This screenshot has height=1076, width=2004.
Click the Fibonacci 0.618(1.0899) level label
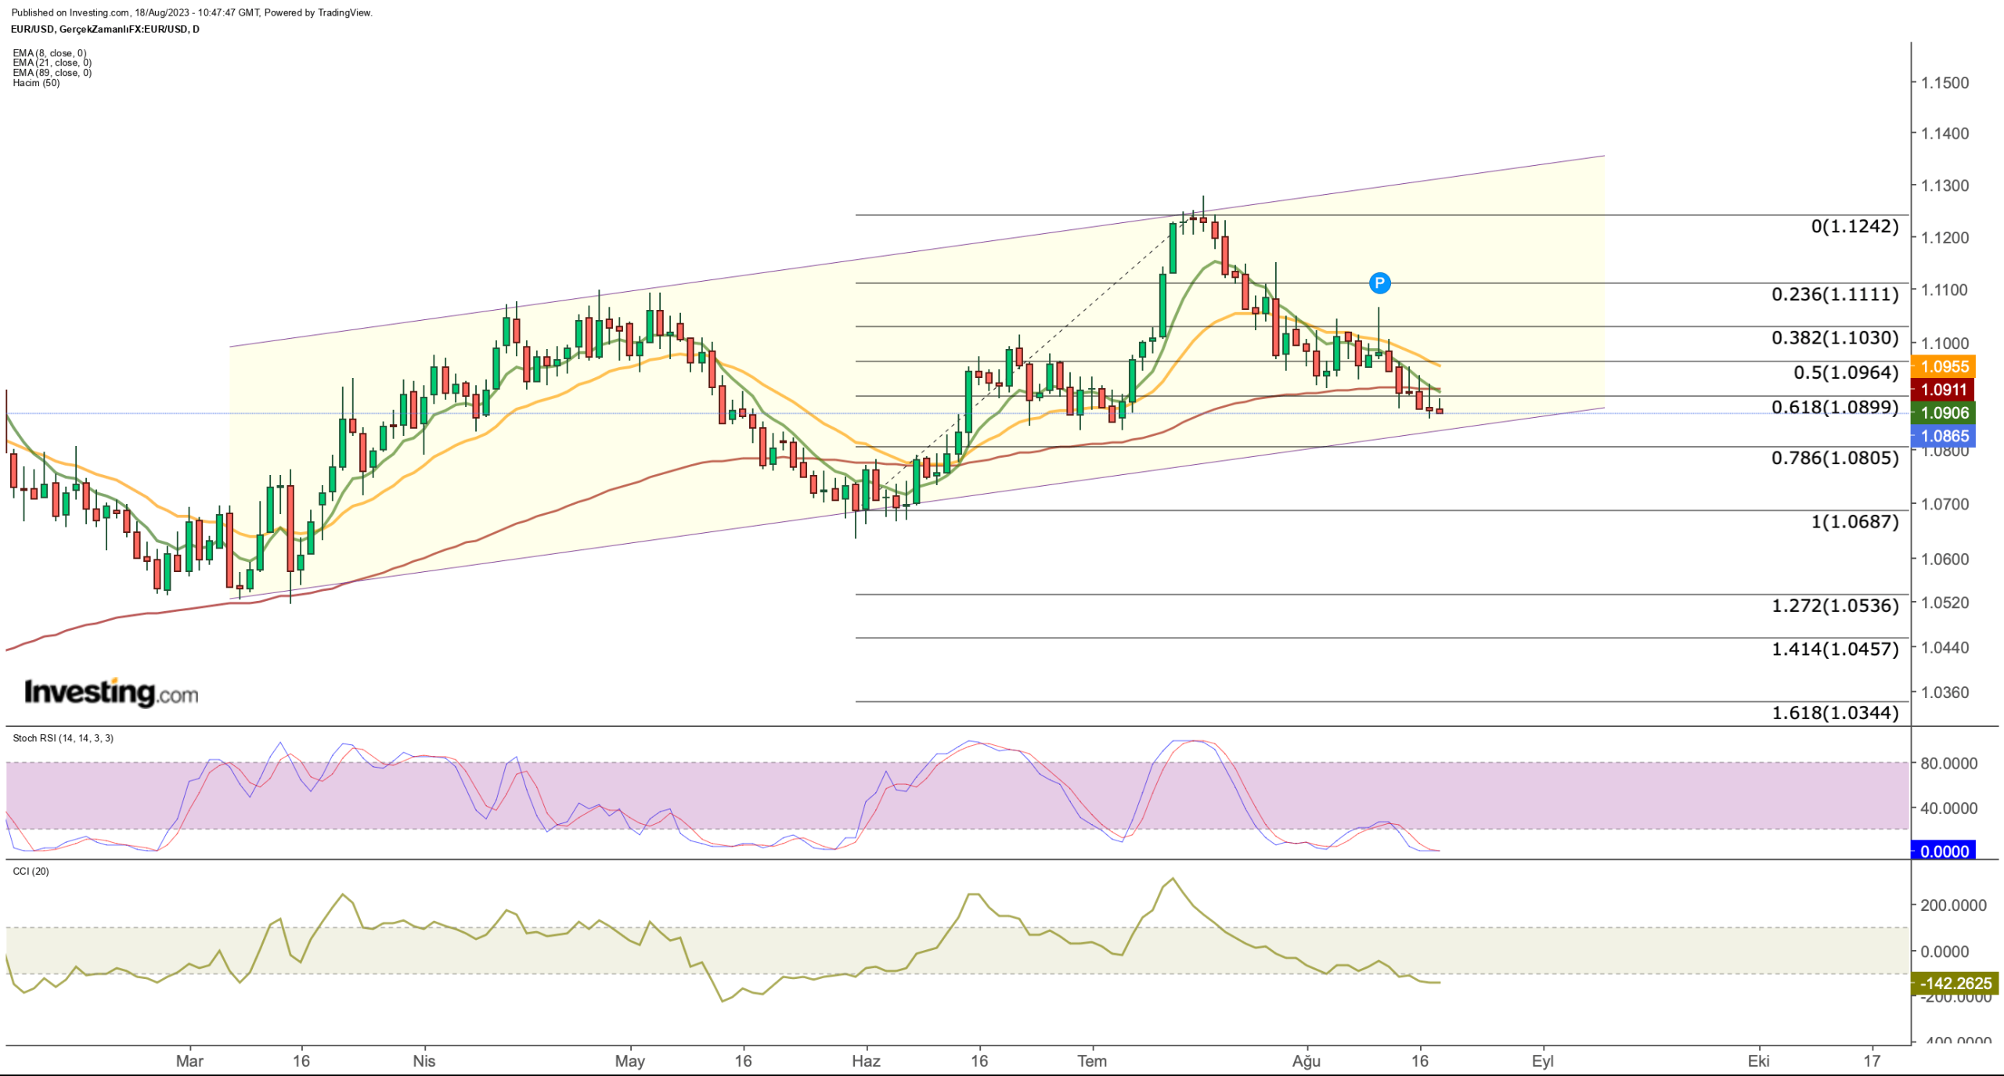click(1835, 407)
